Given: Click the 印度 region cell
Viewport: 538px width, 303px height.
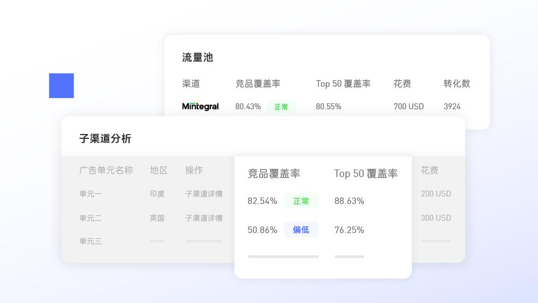Looking at the screenshot, I should tap(157, 194).
